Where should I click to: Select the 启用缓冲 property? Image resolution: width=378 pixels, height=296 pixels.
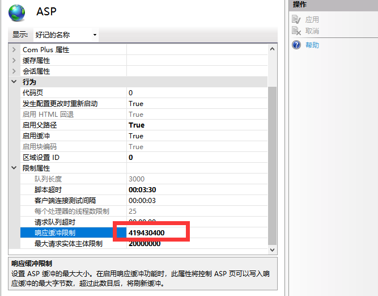point(144,136)
